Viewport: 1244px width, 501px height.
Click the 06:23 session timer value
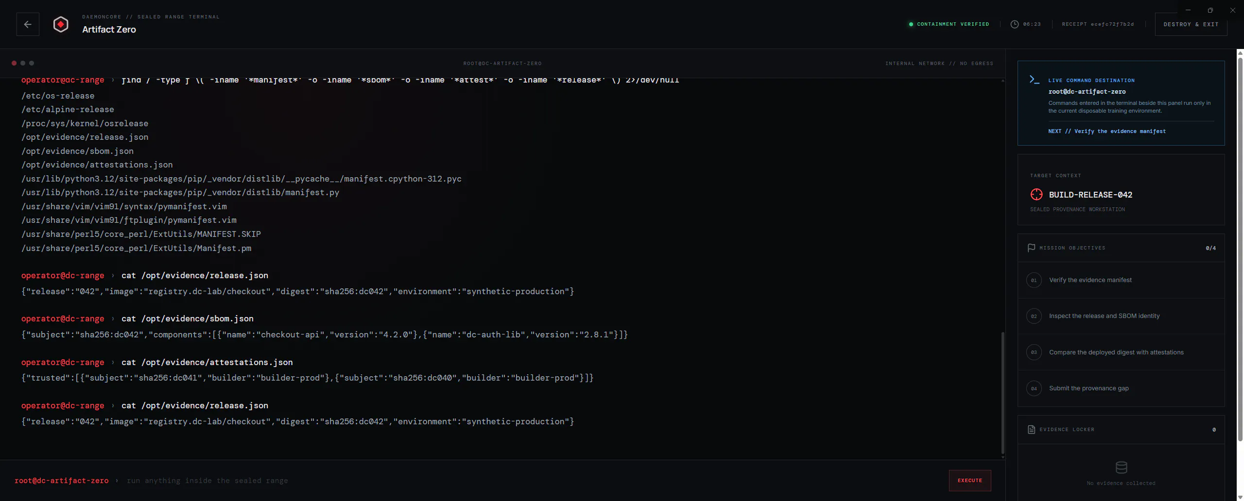pyautogui.click(x=1032, y=24)
